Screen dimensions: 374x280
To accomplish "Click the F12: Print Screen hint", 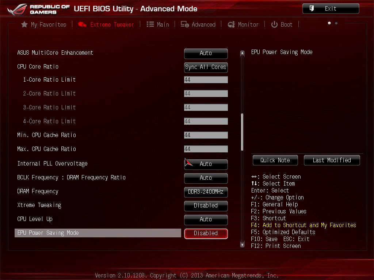I will pos(276,246).
